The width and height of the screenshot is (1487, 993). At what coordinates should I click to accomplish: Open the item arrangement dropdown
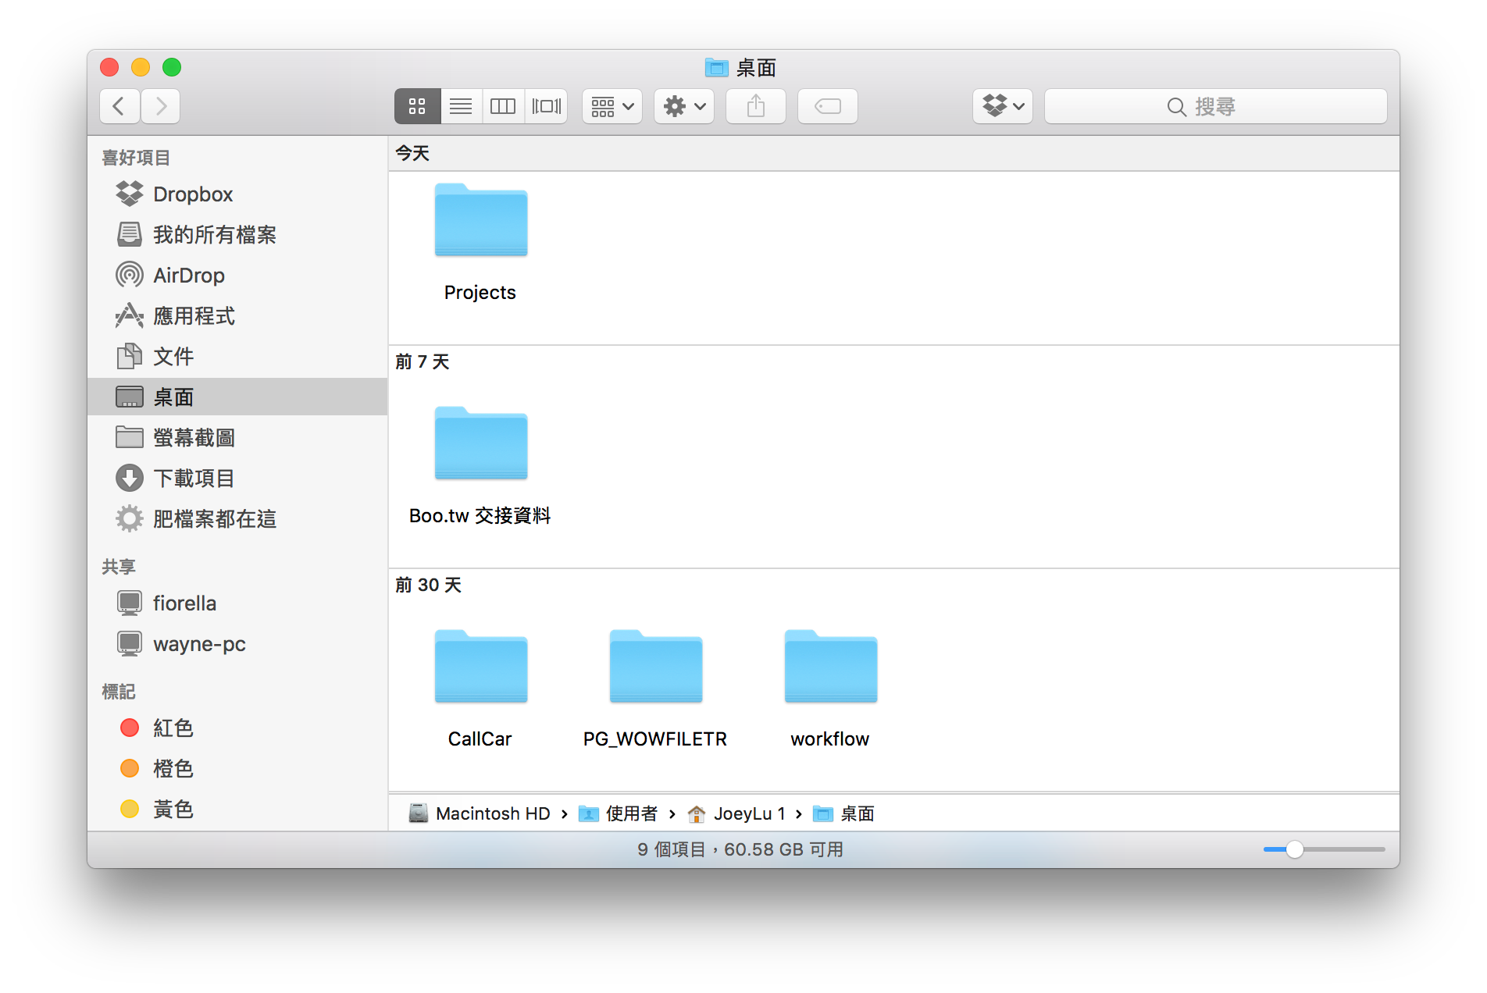pyautogui.click(x=612, y=106)
